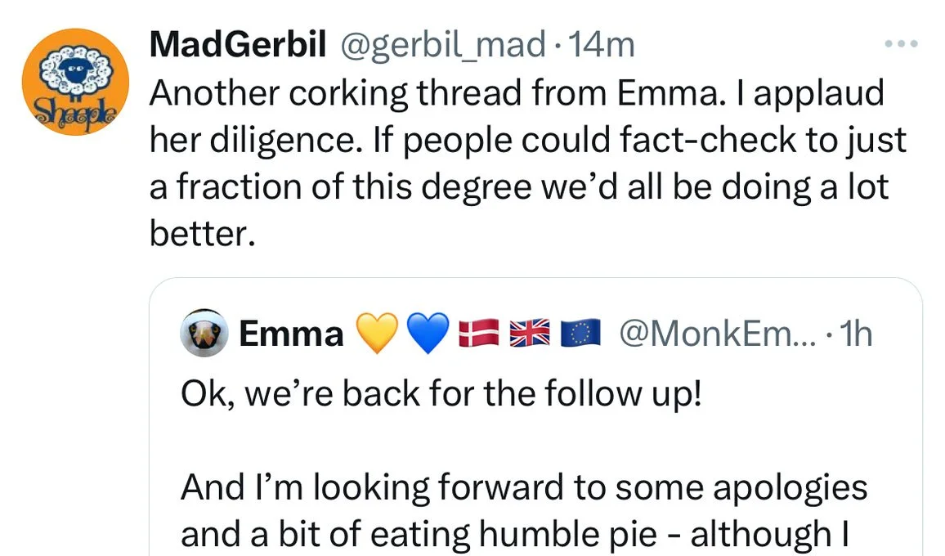945x556 pixels.
Task: Open quoted text 'Ok, we're back for the follow up!'
Action: point(441,395)
